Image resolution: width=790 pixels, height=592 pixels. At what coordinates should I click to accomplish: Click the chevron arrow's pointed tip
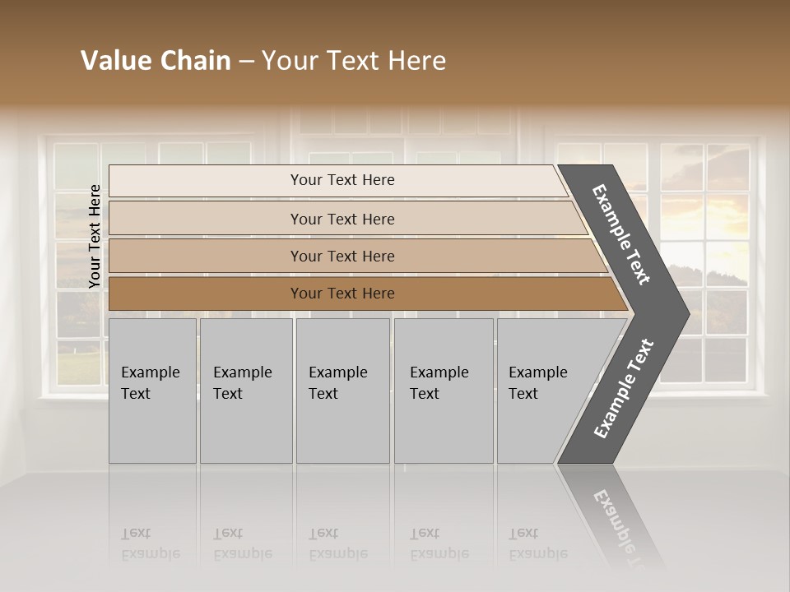click(x=684, y=314)
